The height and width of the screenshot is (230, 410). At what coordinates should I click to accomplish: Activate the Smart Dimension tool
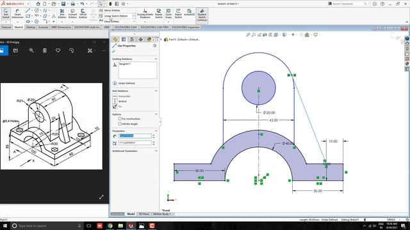point(17,13)
